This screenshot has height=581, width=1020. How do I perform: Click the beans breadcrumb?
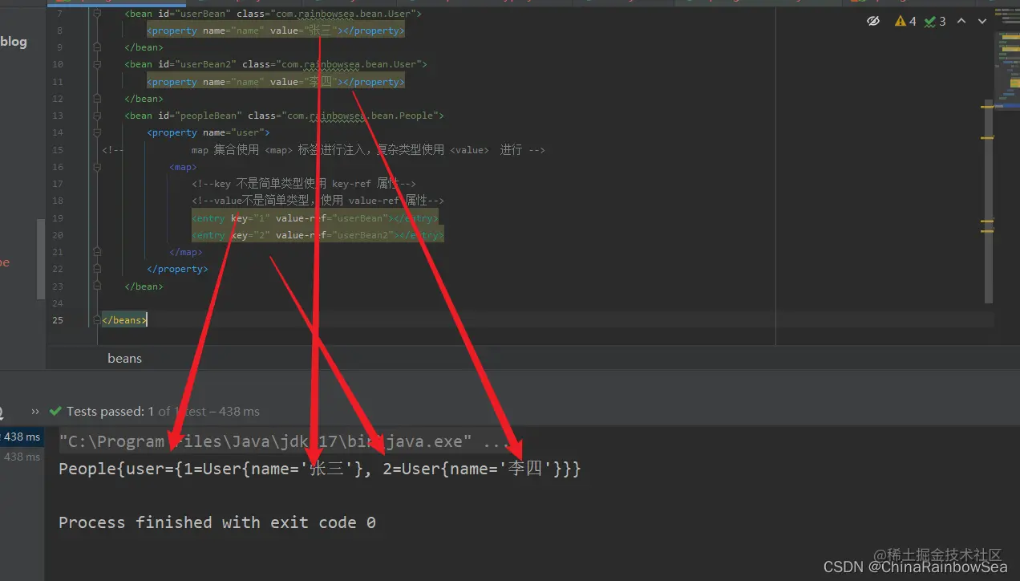click(124, 358)
